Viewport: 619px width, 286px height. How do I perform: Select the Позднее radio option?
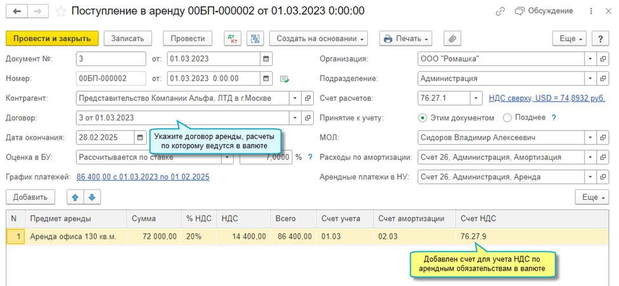(507, 118)
